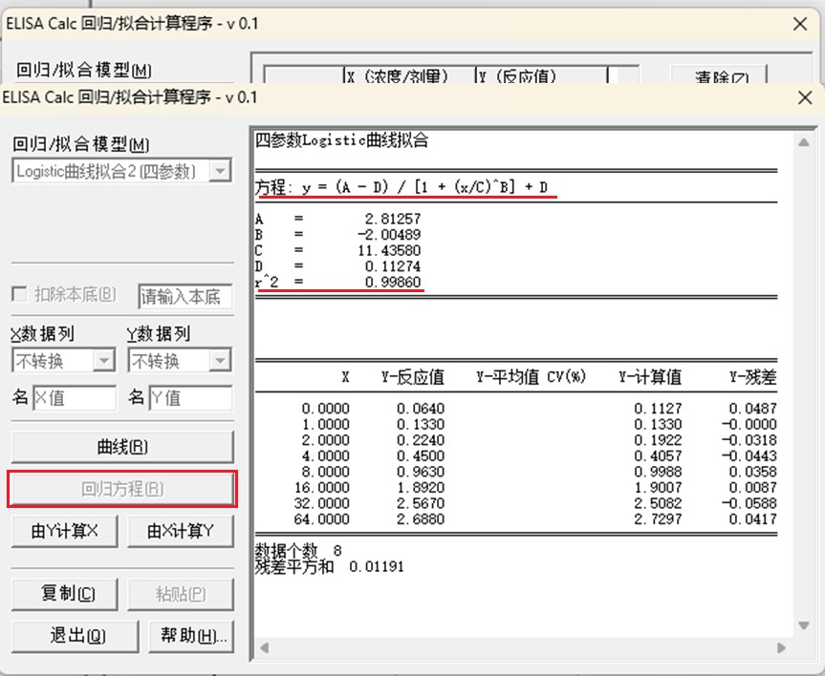Focus the Y值 name text box
Viewport: 825px width, 676px height.
coord(189,398)
